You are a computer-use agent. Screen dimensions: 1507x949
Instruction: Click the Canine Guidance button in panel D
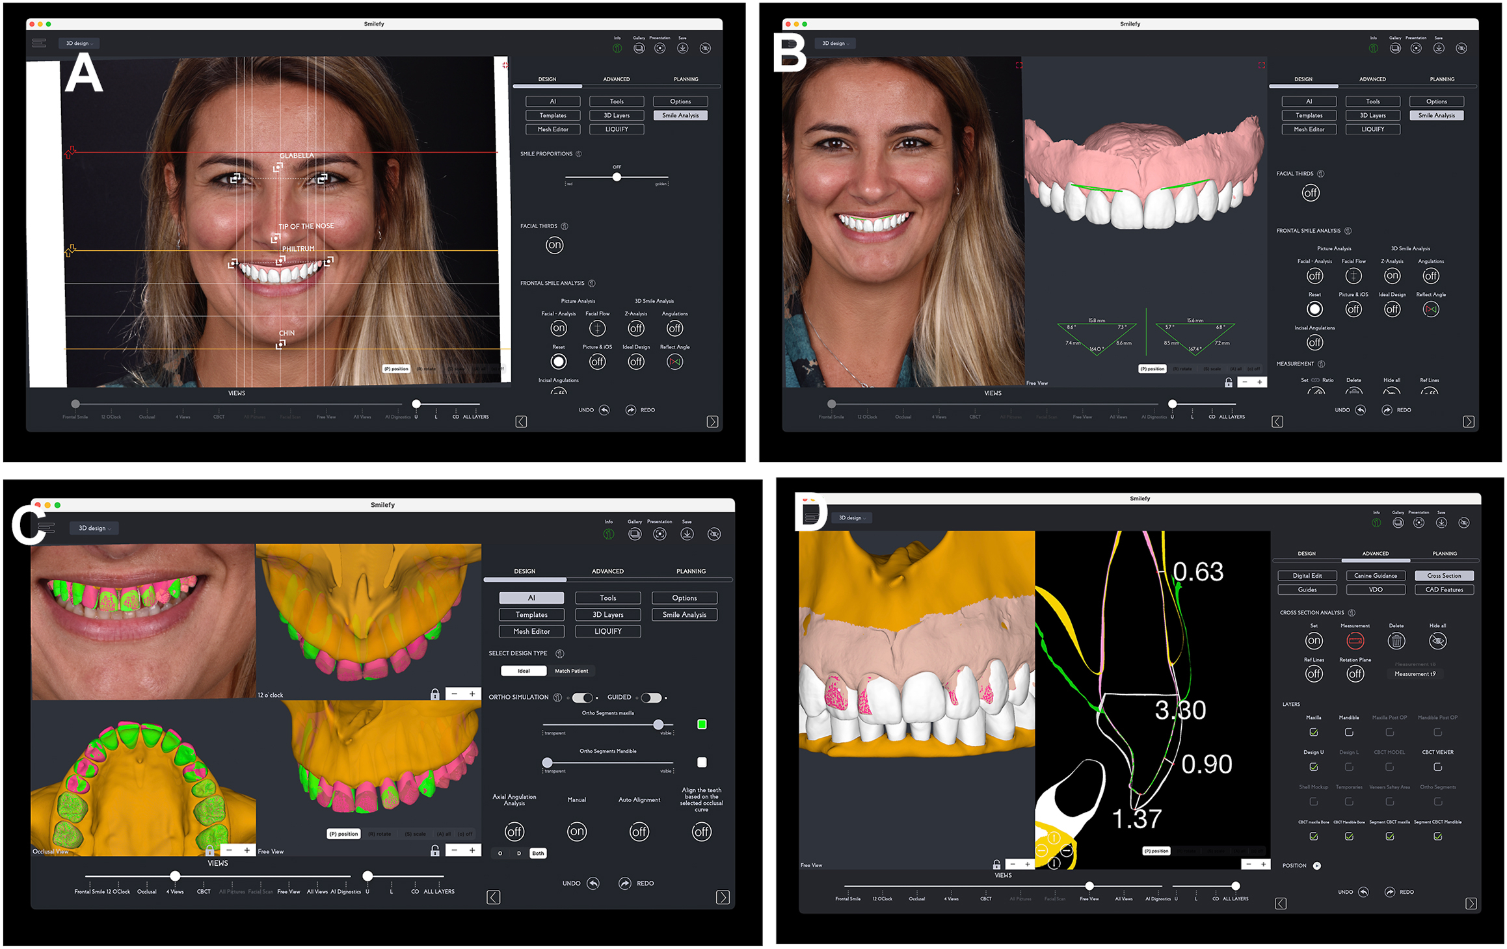[1376, 576]
